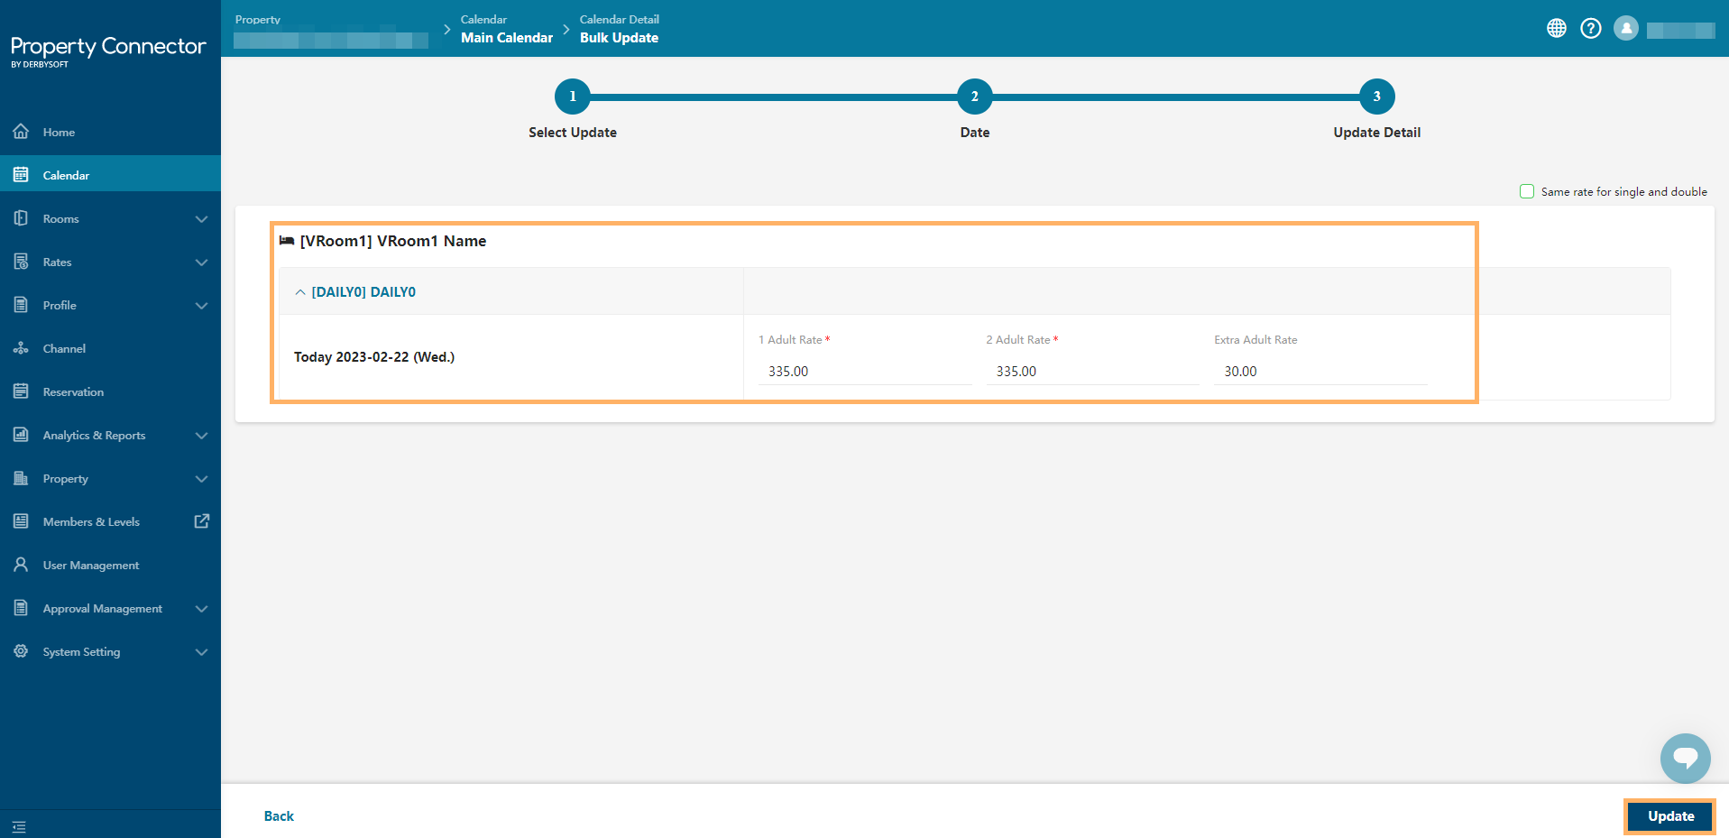Click the Bulk Update breadcrumb

coord(619,38)
